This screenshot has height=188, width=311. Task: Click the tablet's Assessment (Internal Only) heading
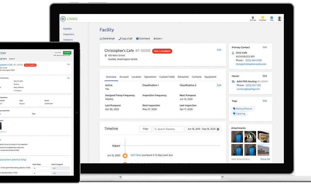13,160
